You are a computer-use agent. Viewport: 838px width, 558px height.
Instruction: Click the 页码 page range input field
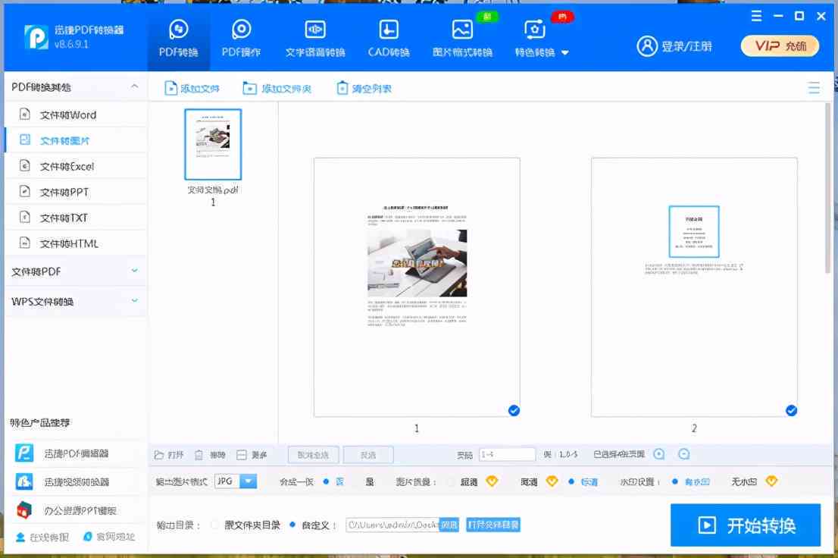tap(507, 454)
